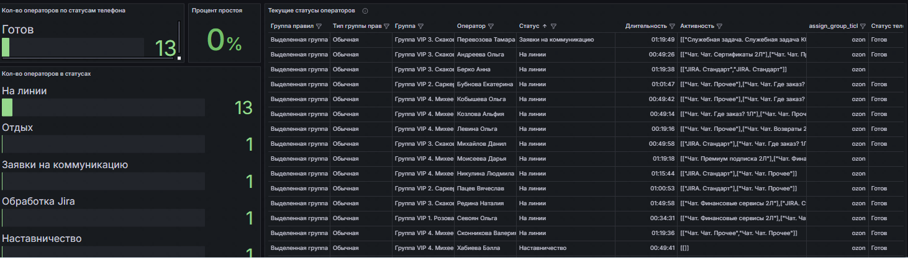Viewport: 908px width, 258px height.
Task: Open filter for Группа column
Action: (420, 27)
